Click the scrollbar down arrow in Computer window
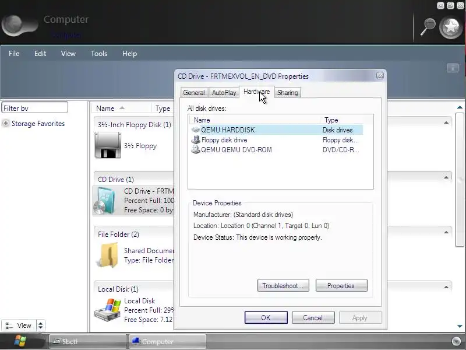 [x=460, y=326]
